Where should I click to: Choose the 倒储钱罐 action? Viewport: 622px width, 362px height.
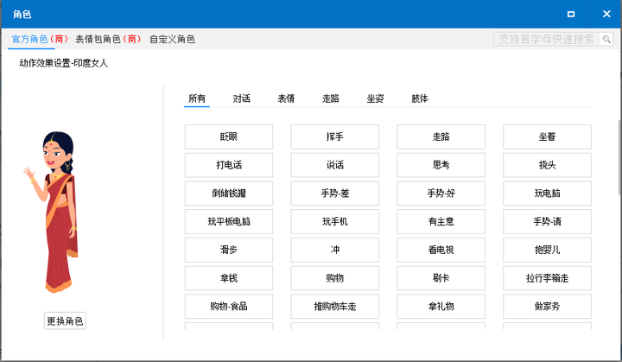tap(229, 194)
